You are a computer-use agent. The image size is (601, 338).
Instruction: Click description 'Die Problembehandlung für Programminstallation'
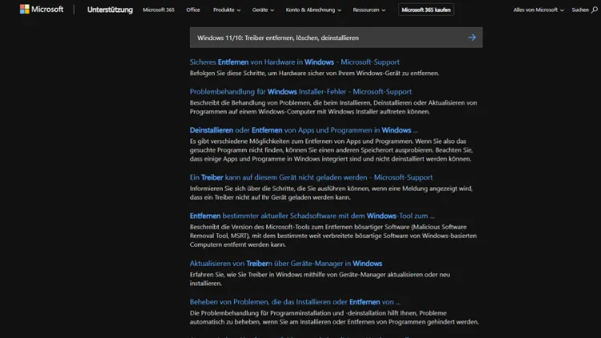334,317
